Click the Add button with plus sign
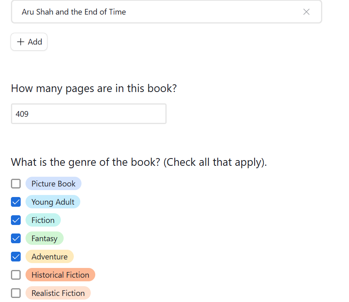 coord(29,42)
